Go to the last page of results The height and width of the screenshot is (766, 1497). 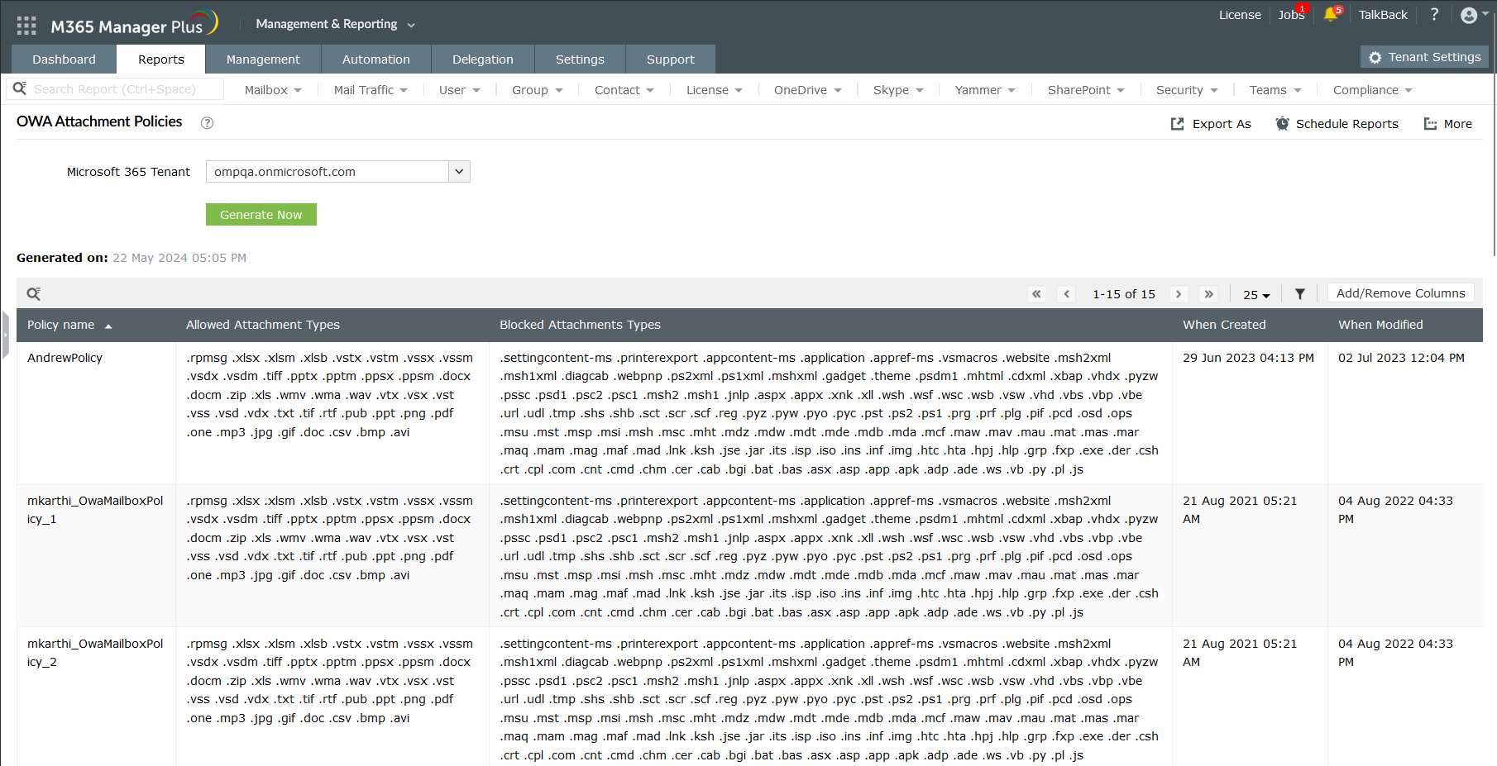[x=1209, y=294]
